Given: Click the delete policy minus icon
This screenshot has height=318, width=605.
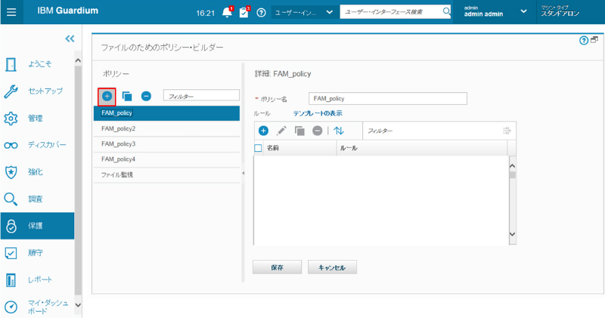Looking at the screenshot, I should click(x=146, y=96).
